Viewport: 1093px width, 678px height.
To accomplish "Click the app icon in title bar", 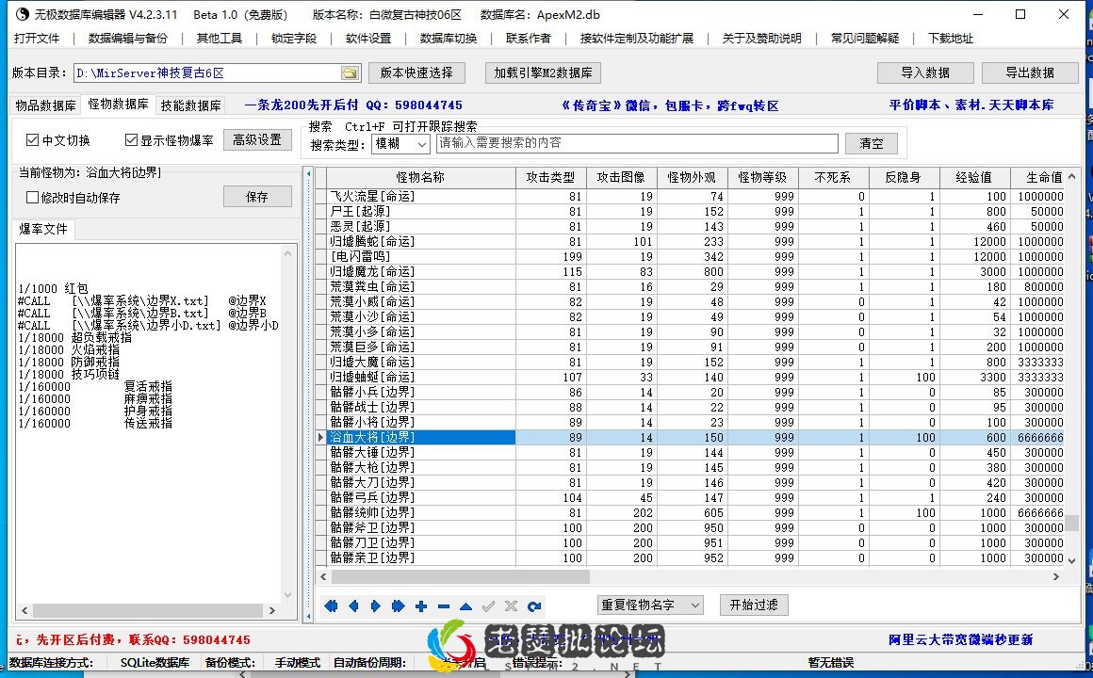I will coord(22,14).
